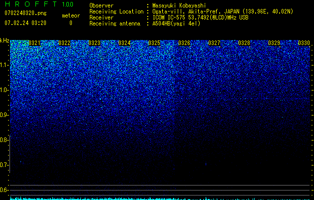The height and width of the screenshot is (200, 314).
Task: Click the kHz axis unit label
Action: [4, 40]
